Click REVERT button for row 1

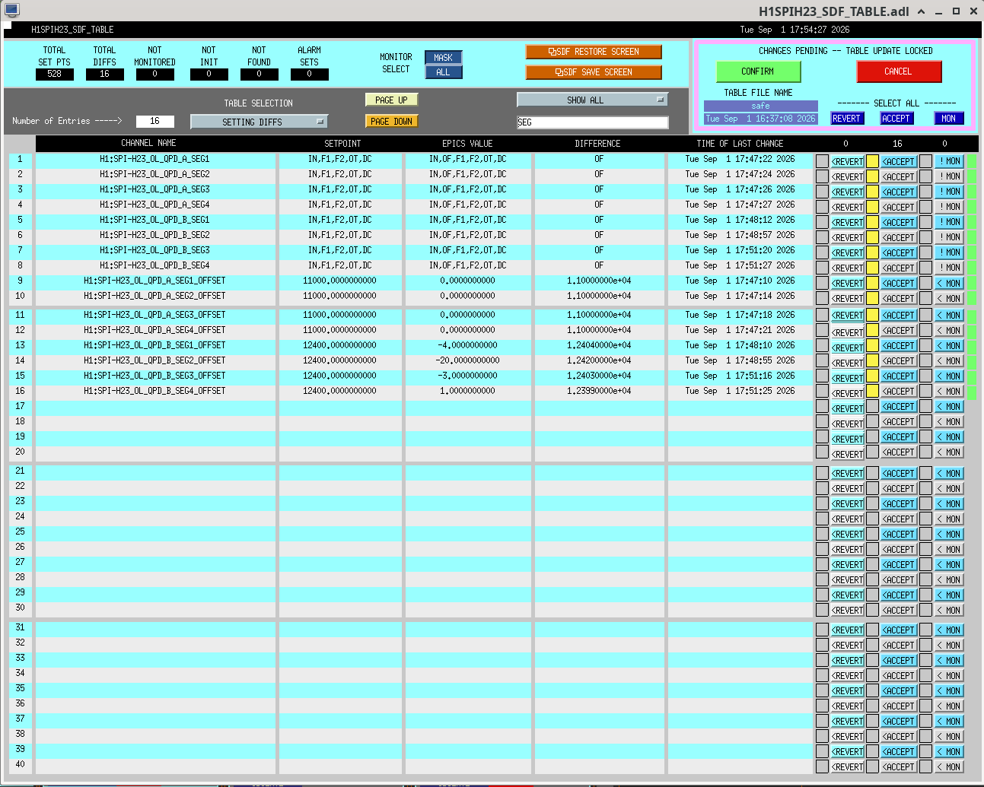(x=847, y=161)
